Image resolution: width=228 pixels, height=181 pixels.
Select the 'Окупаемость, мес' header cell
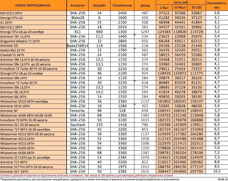tap(217, 5)
